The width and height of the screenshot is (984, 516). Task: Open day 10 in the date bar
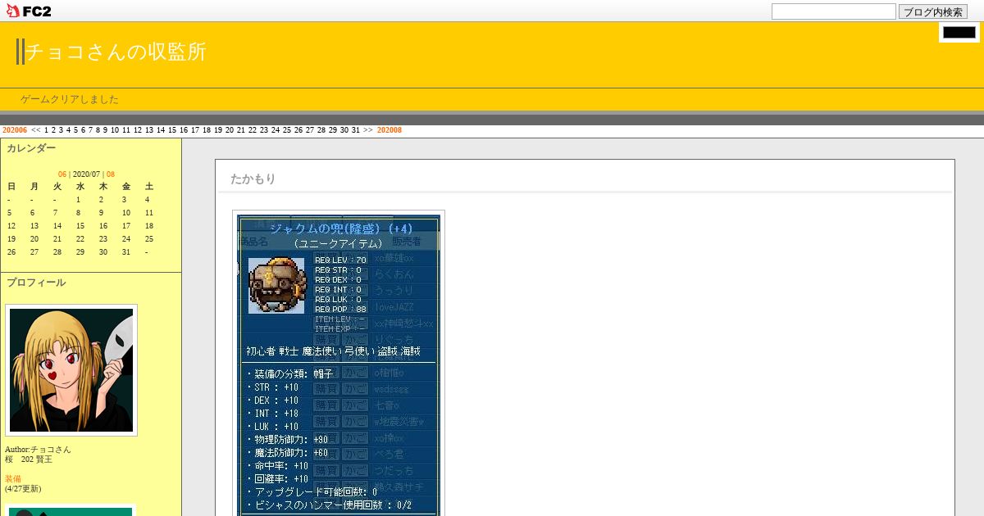tap(115, 130)
